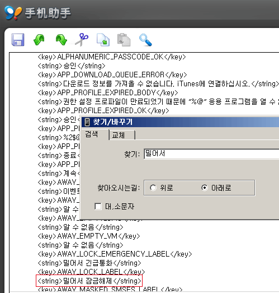This screenshot has width=279, height=293.
Task: Click the 권한 설정 프로파일이 만료되었기 string line
Action: [x=158, y=101]
